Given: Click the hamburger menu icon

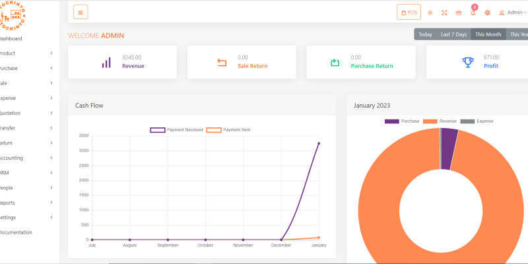Looking at the screenshot, I should tap(81, 12).
